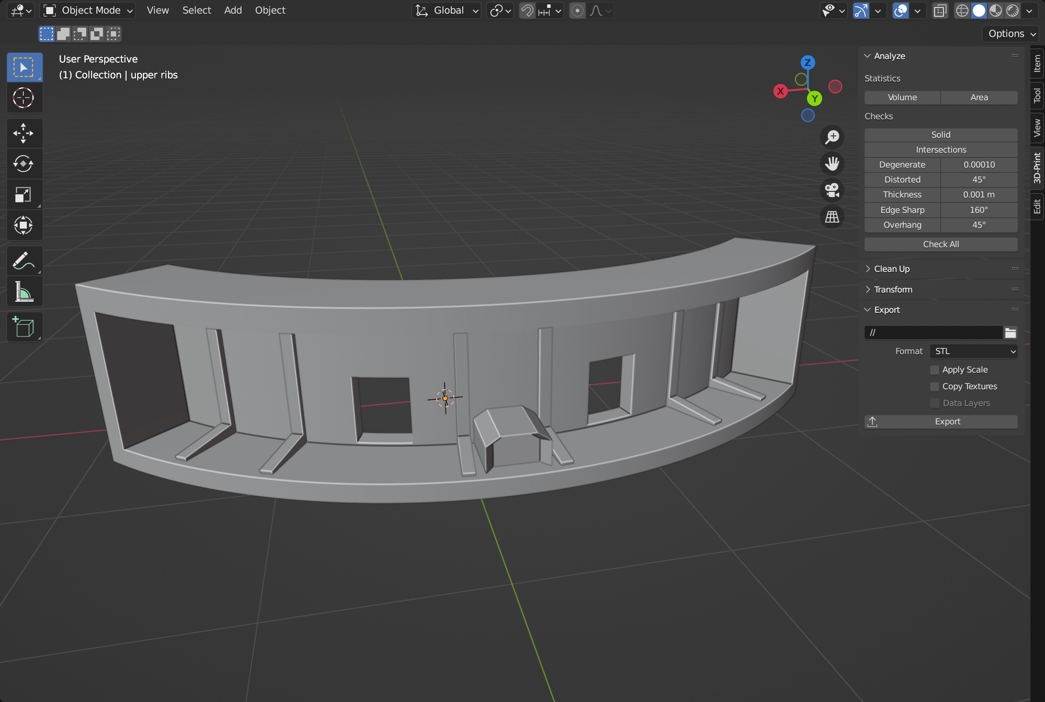Click the green Y axis on gizmo
Viewport: 1045px width, 702px height.
[x=815, y=99]
